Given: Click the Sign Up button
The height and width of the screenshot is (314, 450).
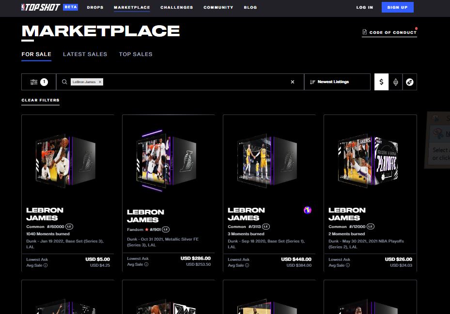Looking at the screenshot, I should coord(398,7).
